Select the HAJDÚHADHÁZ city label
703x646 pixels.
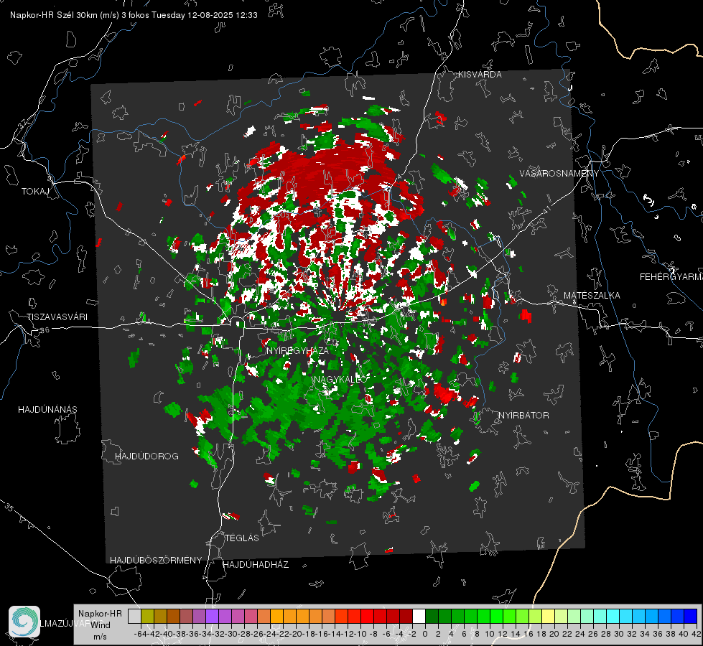256,565
